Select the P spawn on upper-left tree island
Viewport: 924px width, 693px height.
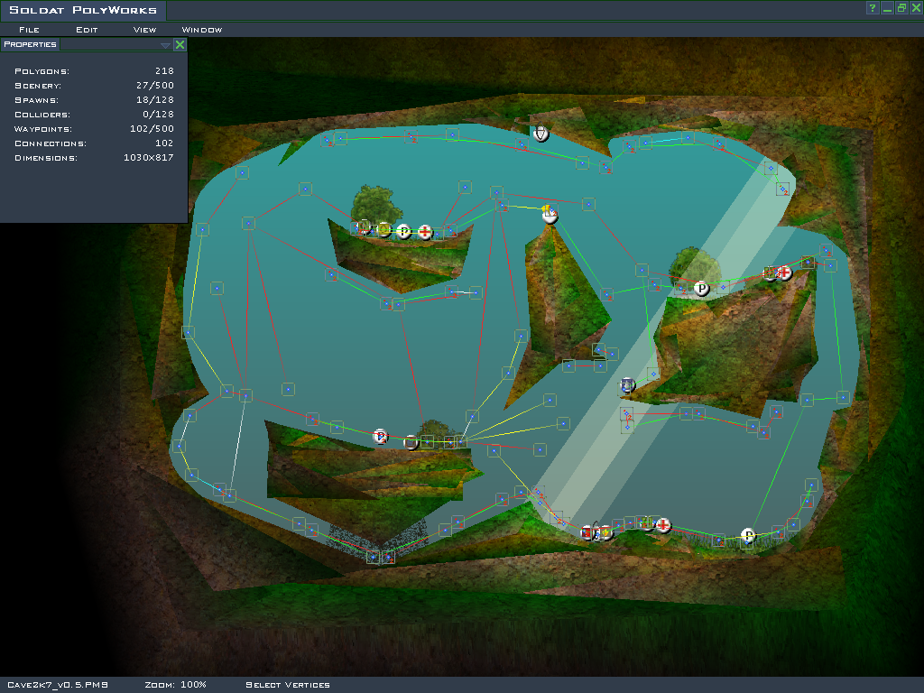click(403, 232)
